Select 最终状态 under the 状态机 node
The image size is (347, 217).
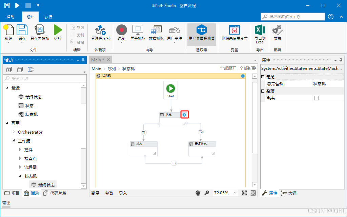tap(43, 185)
